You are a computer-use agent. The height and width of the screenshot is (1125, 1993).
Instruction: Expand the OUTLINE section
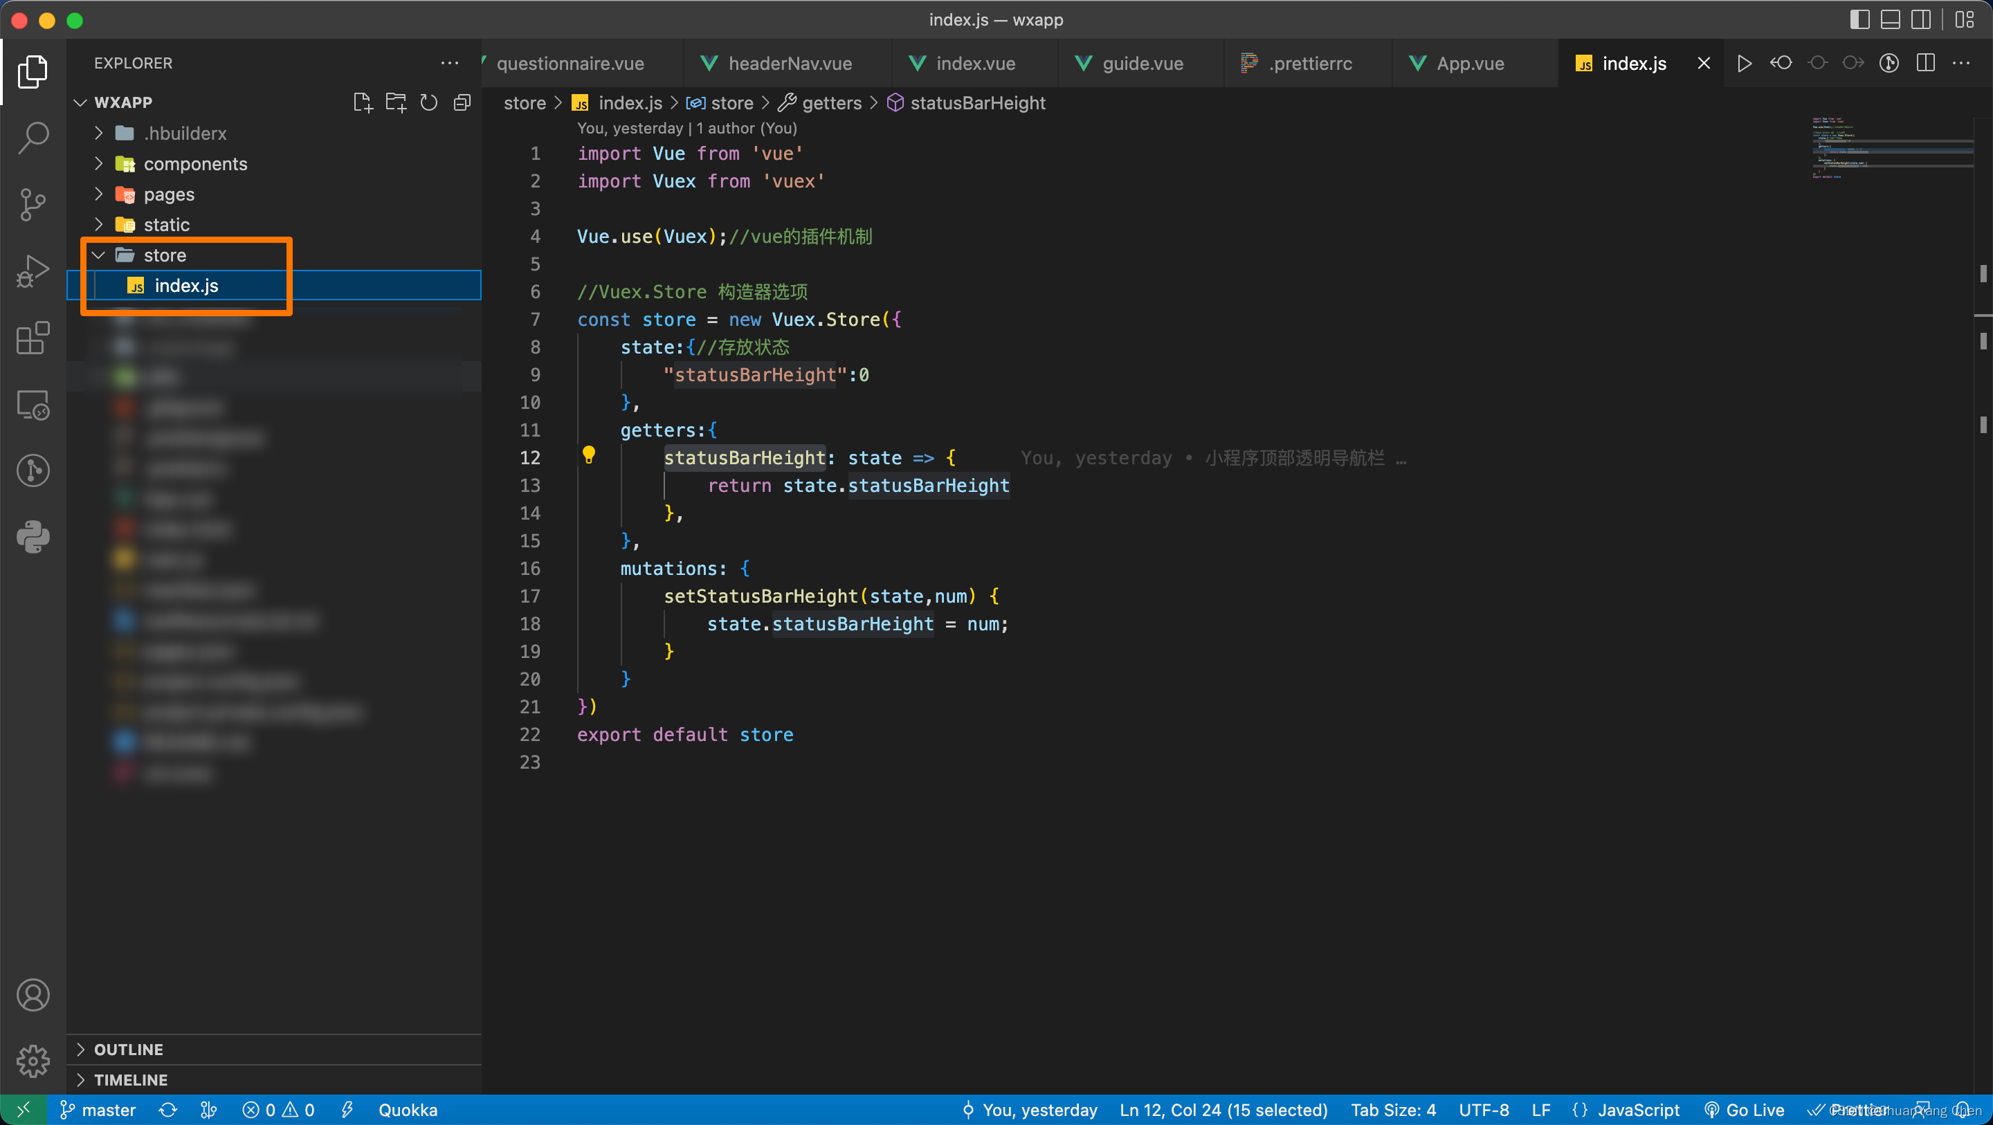pos(274,1049)
